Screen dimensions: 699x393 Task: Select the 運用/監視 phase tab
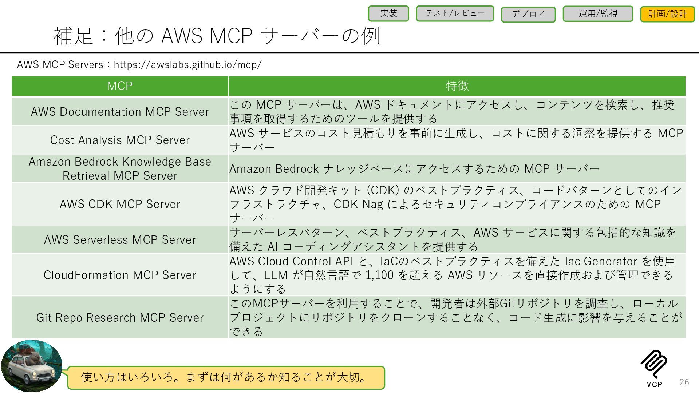[x=598, y=14]
